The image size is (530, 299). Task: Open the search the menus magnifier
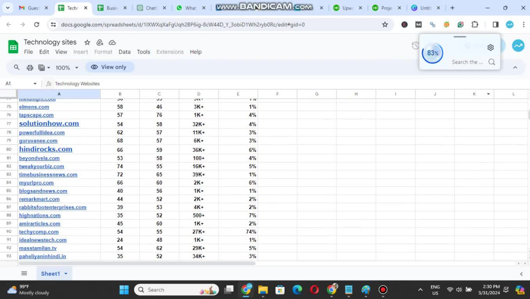point(16,67)
